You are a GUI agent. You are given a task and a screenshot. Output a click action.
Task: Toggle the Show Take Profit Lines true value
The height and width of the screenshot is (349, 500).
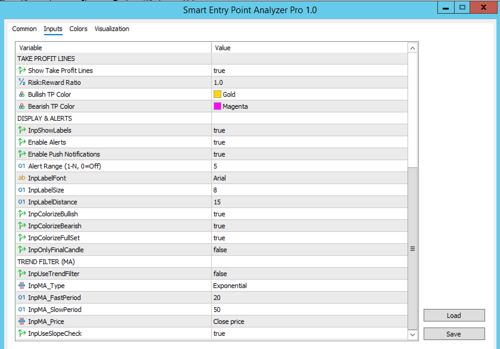[309, 71]
